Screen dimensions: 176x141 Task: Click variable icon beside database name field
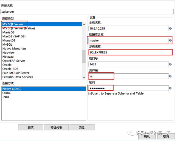[x=170, y=40]
